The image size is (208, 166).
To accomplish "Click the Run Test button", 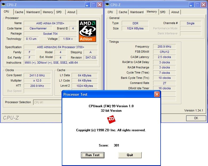I will (x=93, y=155).
